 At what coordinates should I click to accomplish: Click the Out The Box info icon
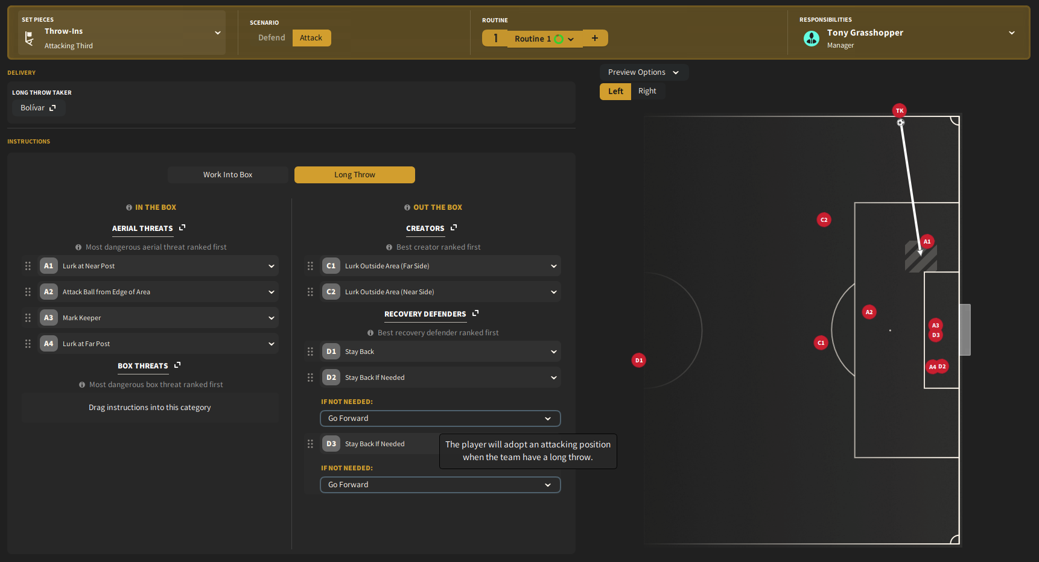pos(407,207)
